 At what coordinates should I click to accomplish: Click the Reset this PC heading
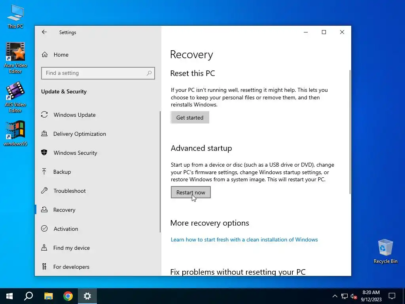pos(193,73)
